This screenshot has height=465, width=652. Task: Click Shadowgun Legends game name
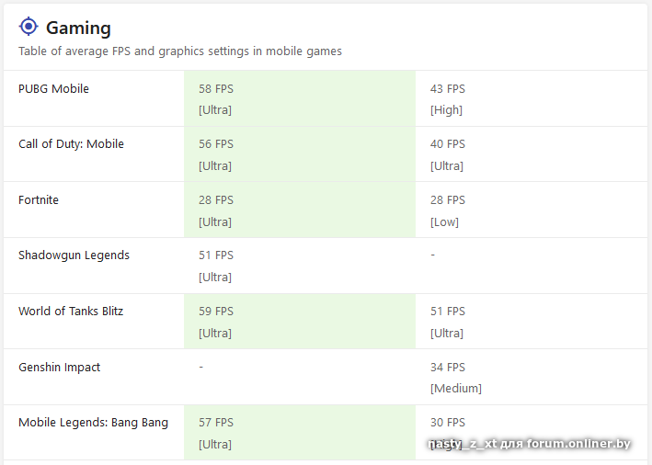tap(74, 255)
